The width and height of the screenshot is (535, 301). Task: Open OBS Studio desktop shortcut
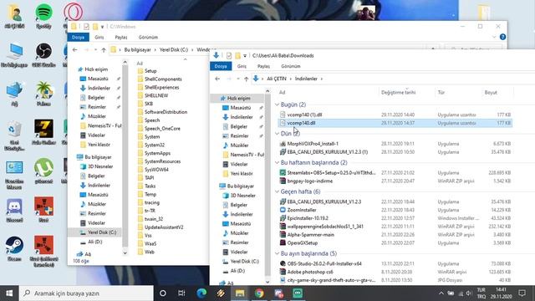pos(43,54)
